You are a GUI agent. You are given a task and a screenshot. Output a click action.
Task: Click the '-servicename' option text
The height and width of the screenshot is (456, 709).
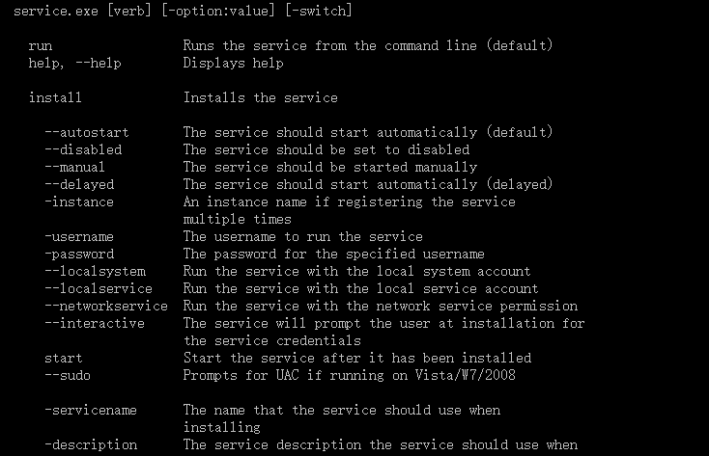click(x=91, y=411)
